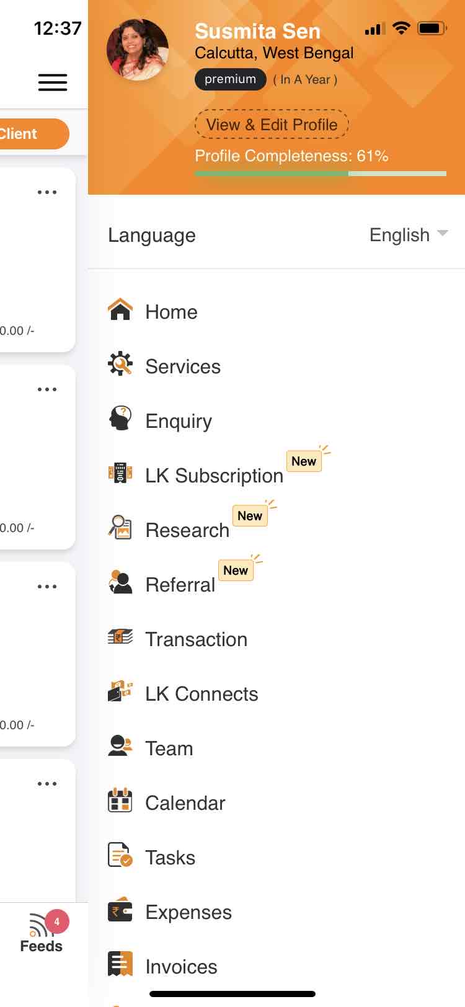Toggle the hamburger menu button

tap(53, 82)
